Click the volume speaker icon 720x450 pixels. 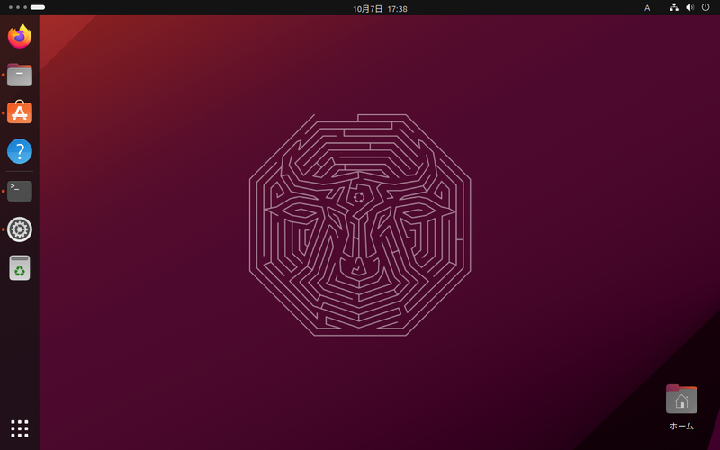(689, 7)
